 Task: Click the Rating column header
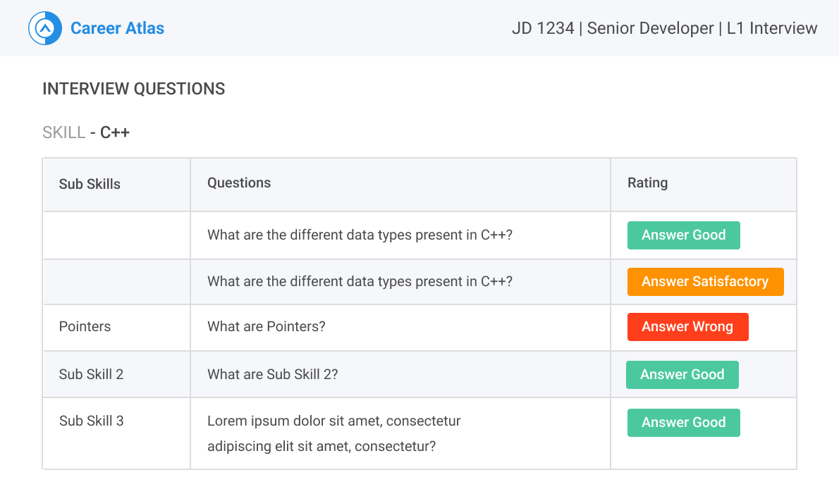point(647,183)
